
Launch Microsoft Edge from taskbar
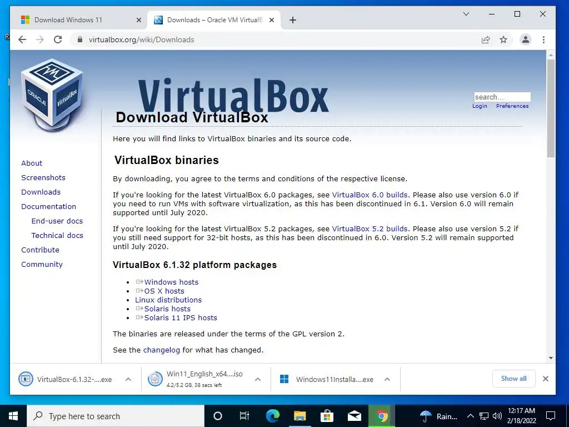272,416
